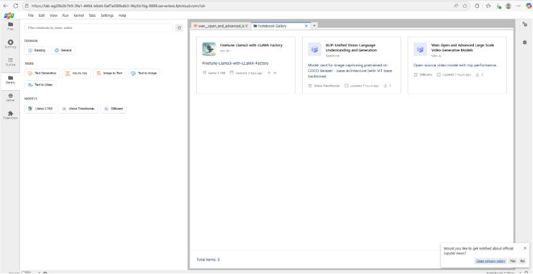
Task: Open the Finetune-Llama3-with-LLaMA-Factory card thumbnail
Action: 209,49
